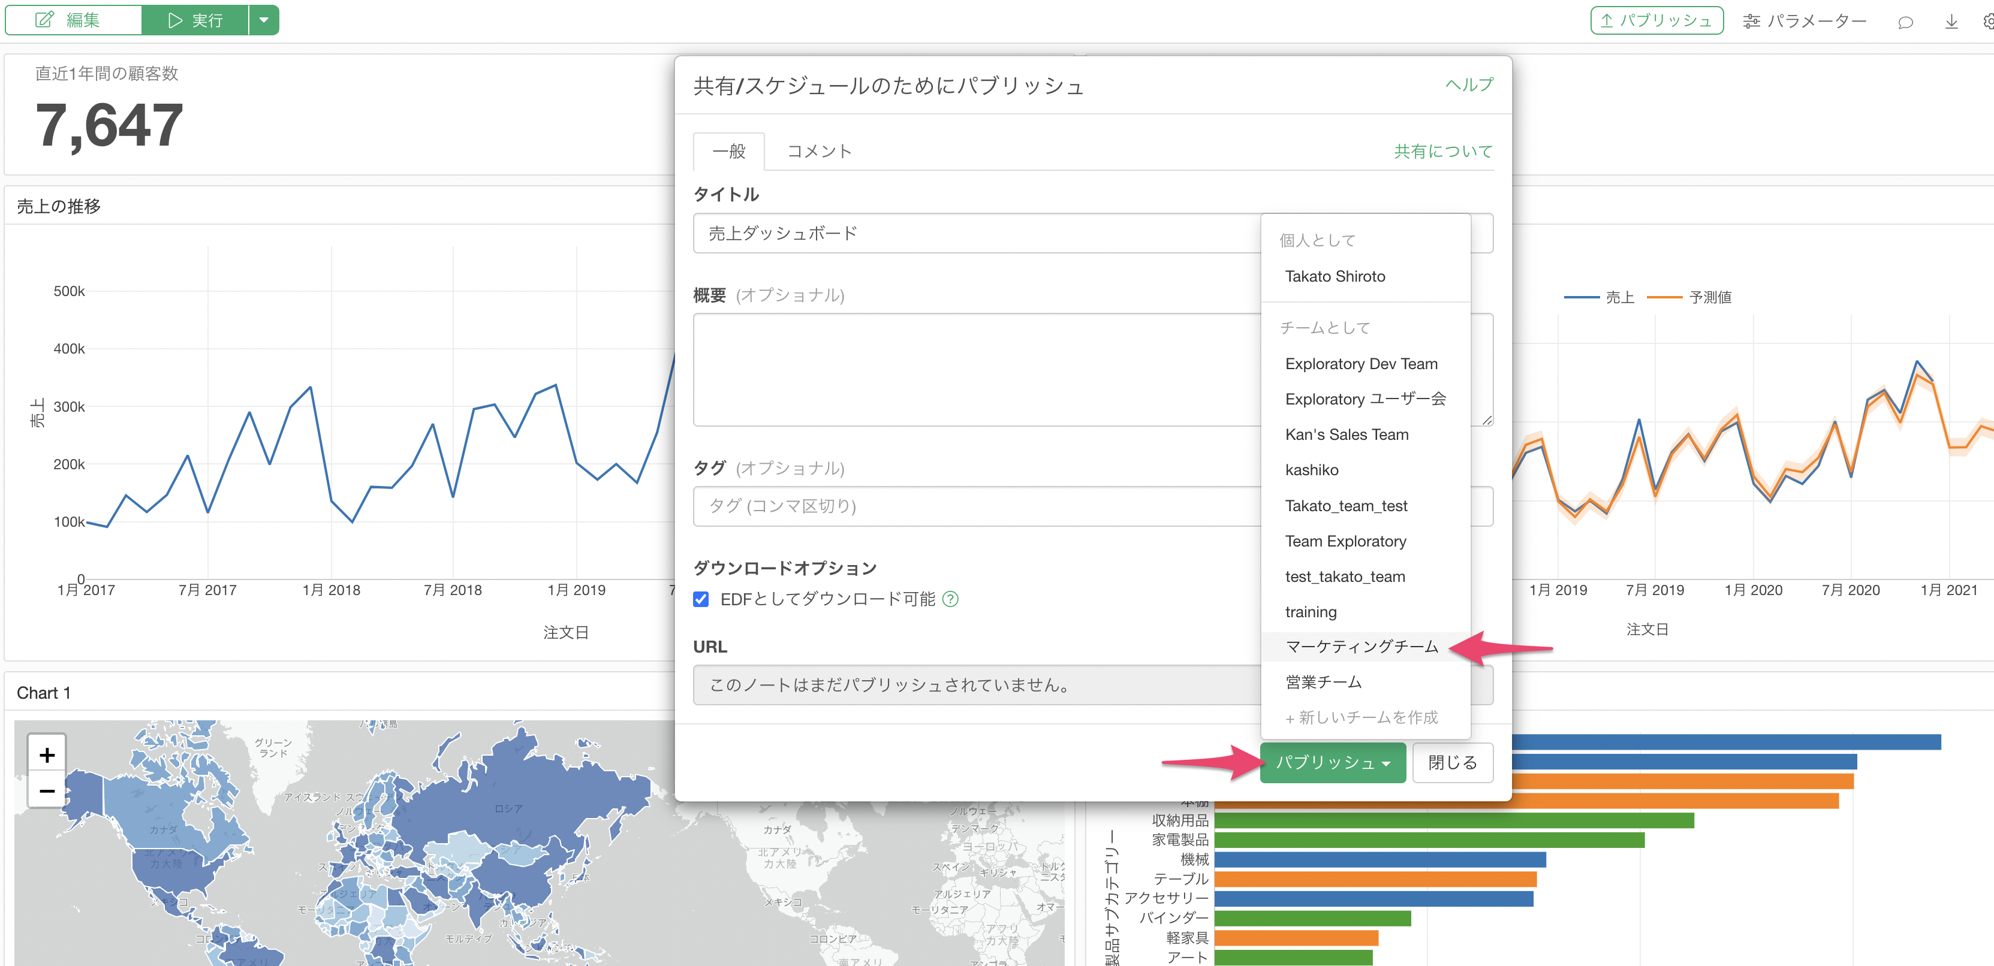Toggle EDFとしてダウンロード可能 checkbox
This screenshot has height=966, width=1994.
pyautogui.click(x=700, y=599)
